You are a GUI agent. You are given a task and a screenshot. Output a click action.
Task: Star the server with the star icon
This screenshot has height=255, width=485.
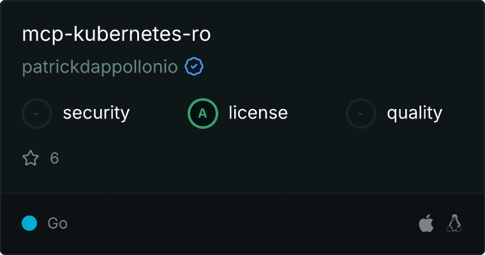(x=31, y=158)
